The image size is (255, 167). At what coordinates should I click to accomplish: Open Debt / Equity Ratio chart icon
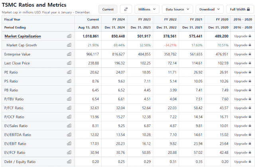tap(69, 162)
